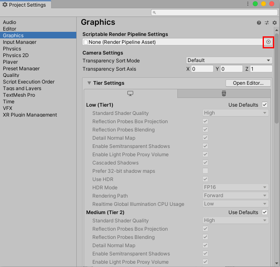Screen dimensions: 280x267
Task: Uncheck Use Defaults for Low (Tier1)
Action: coord(265,105)
